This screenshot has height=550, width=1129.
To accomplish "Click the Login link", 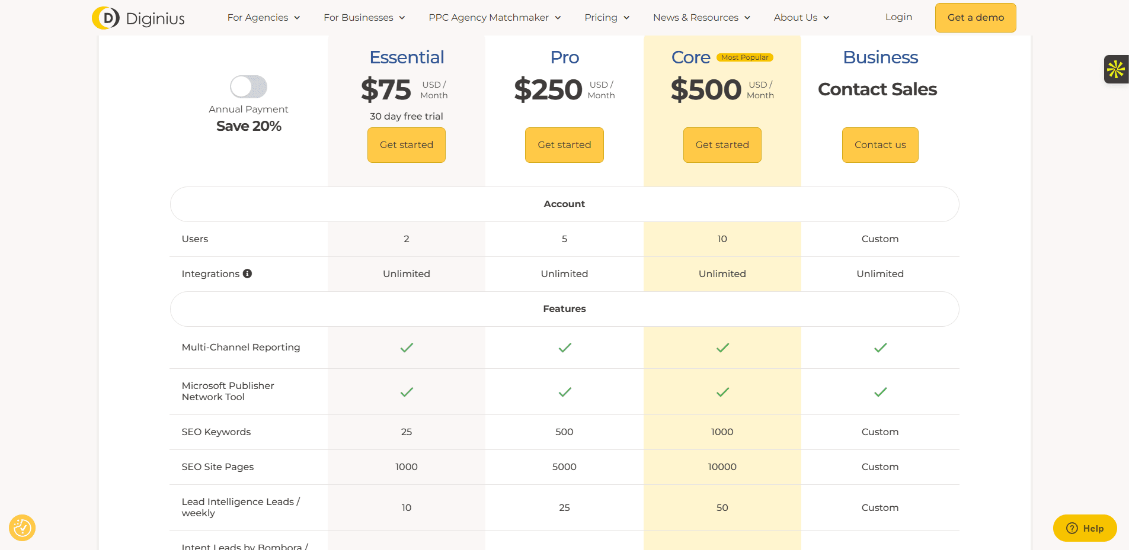I will [x=898, y=17].
